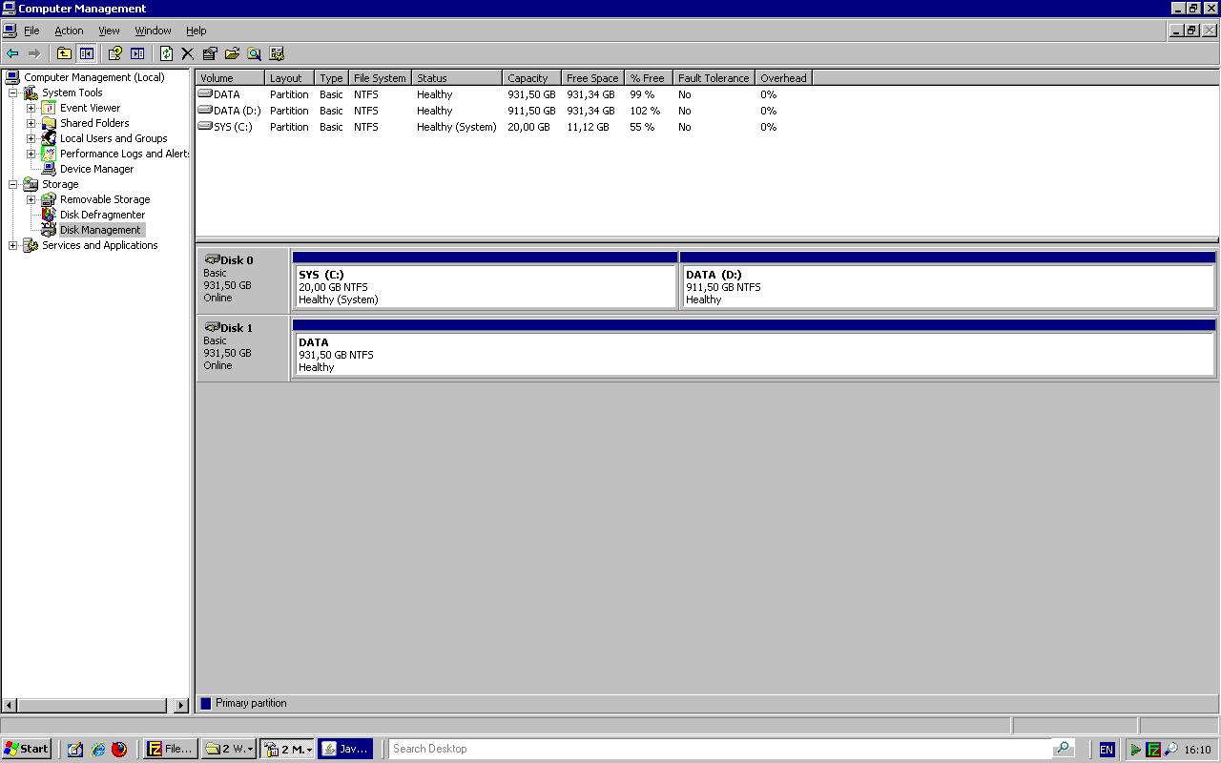Select Disk Management in tree
1221x763 pixels.
(x=100, y=230)
